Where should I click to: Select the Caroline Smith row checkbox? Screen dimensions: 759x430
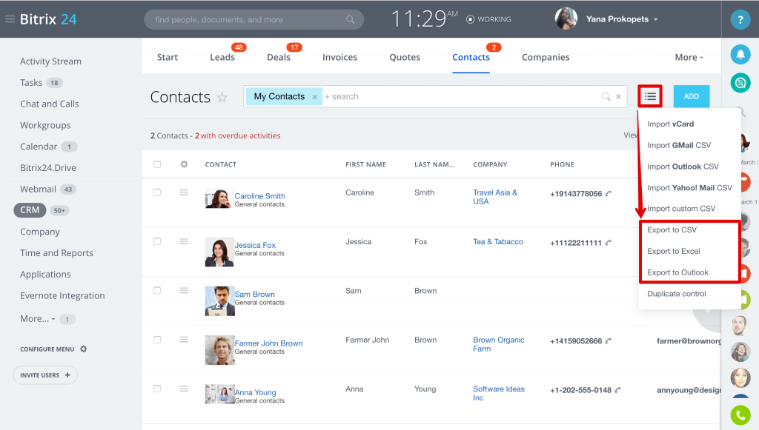pyautogui.click(x=157, y=192)
